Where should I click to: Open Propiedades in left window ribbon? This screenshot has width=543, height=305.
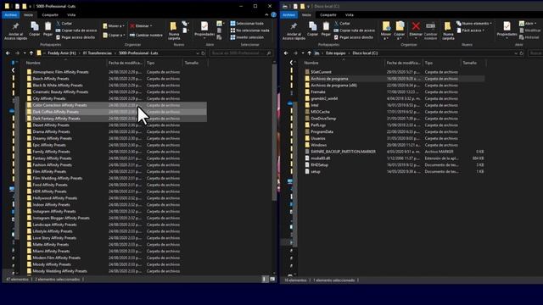pos(204,29)
